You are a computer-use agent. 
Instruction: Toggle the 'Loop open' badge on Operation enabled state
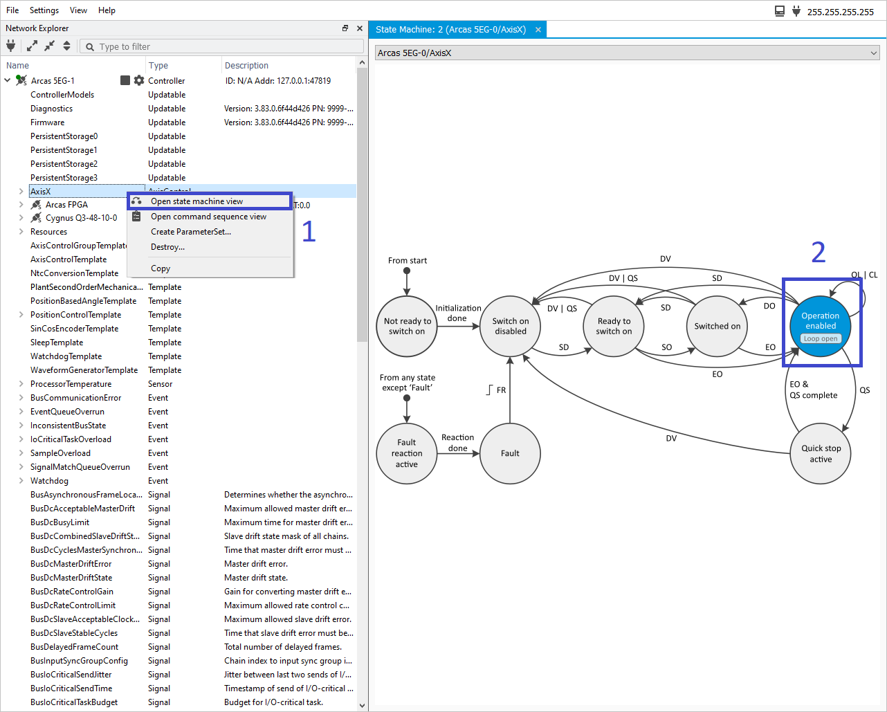tap(820, 338)
